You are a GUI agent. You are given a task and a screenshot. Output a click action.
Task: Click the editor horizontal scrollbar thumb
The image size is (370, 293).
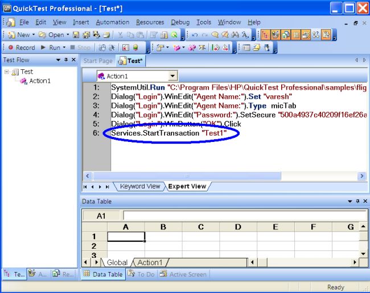(187, 176)
